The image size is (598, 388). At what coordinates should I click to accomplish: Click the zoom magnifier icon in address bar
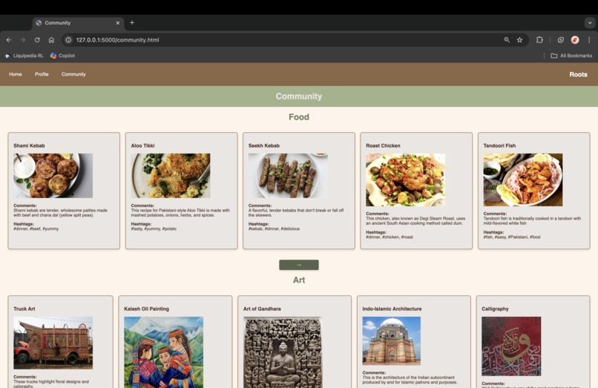(507, 39)
